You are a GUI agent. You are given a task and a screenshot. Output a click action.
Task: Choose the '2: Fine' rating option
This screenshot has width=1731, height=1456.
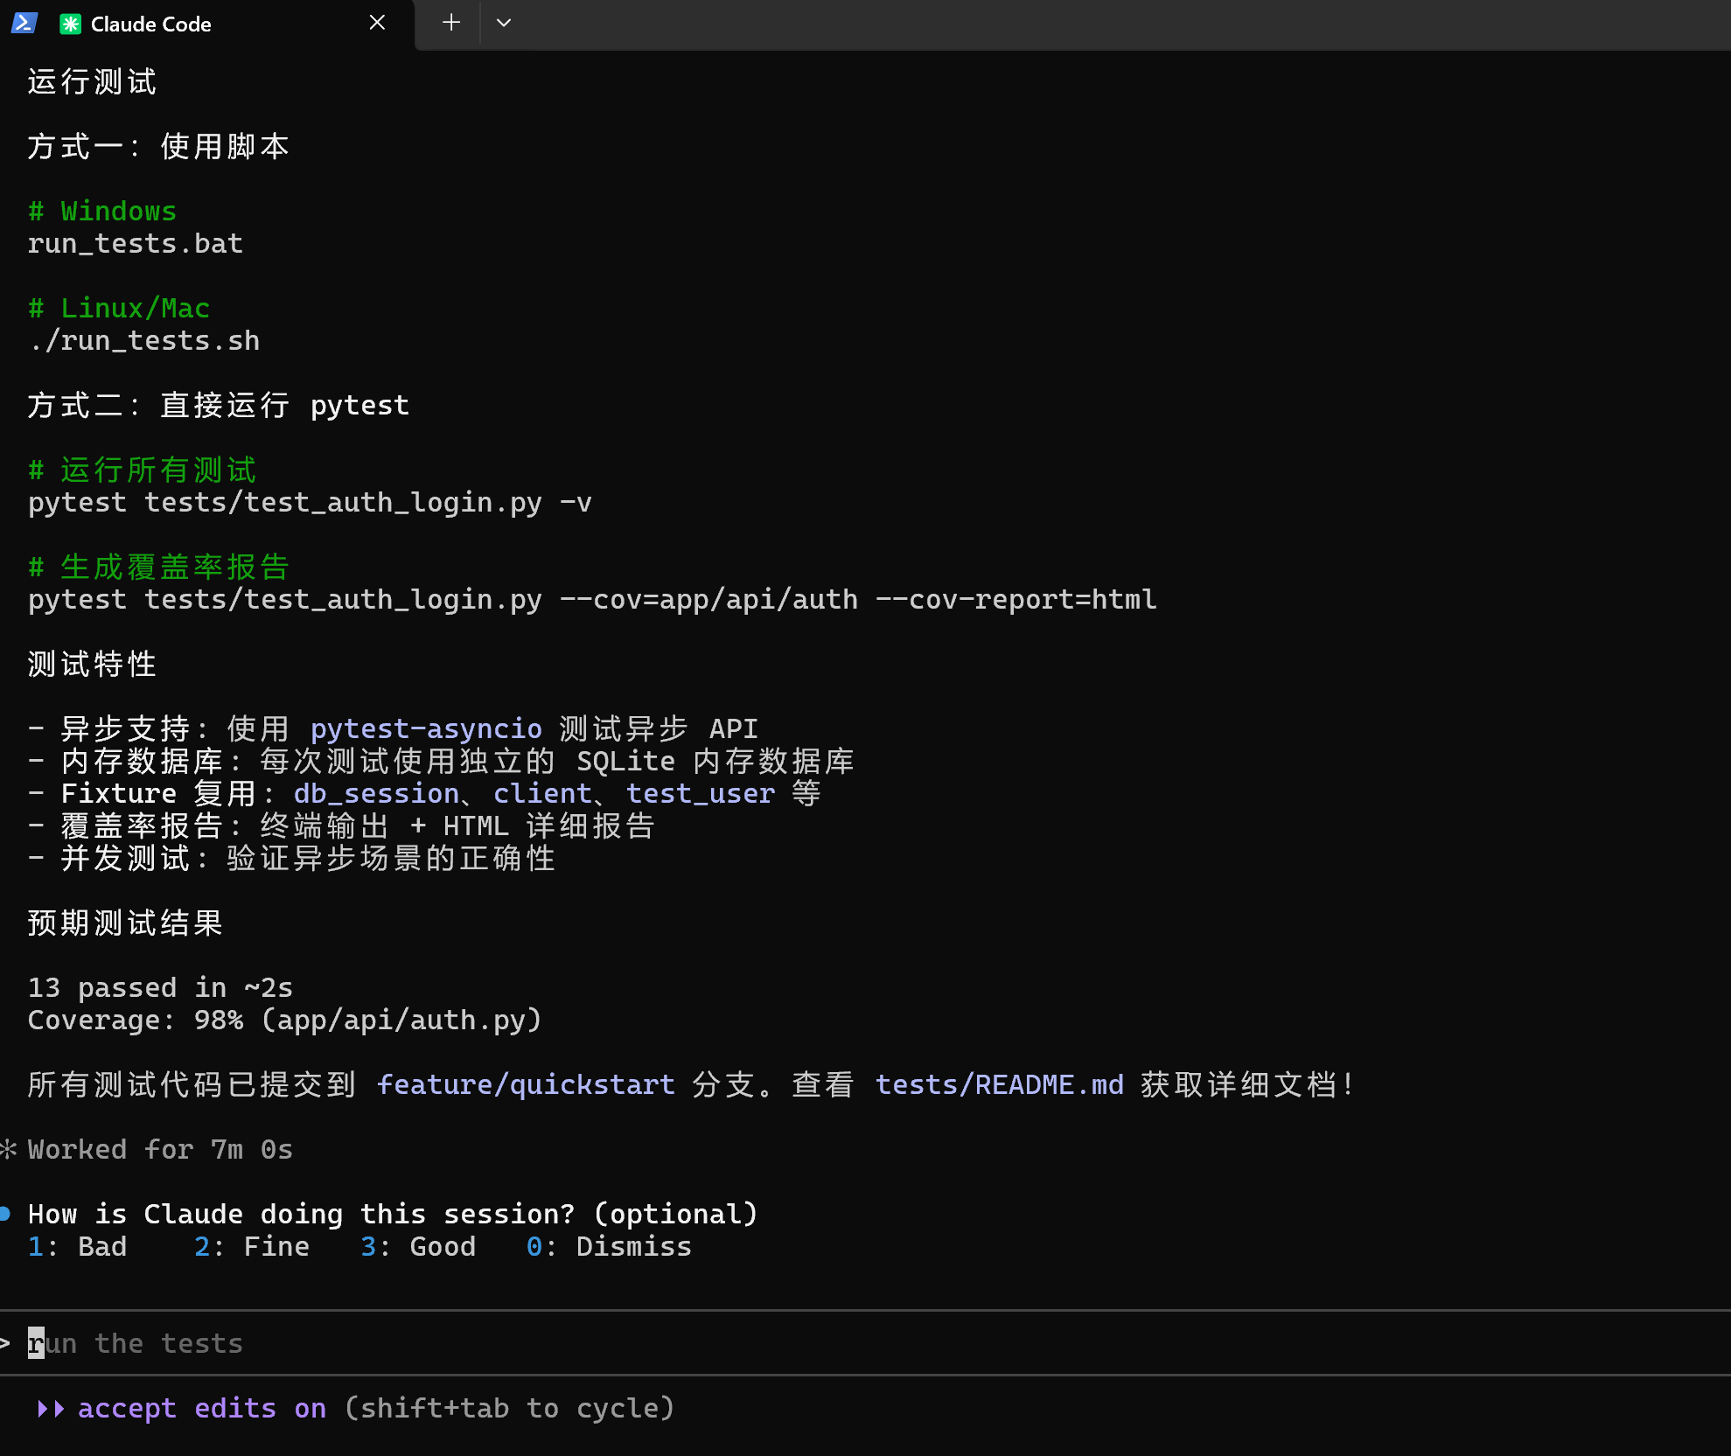coord(251,1246)
